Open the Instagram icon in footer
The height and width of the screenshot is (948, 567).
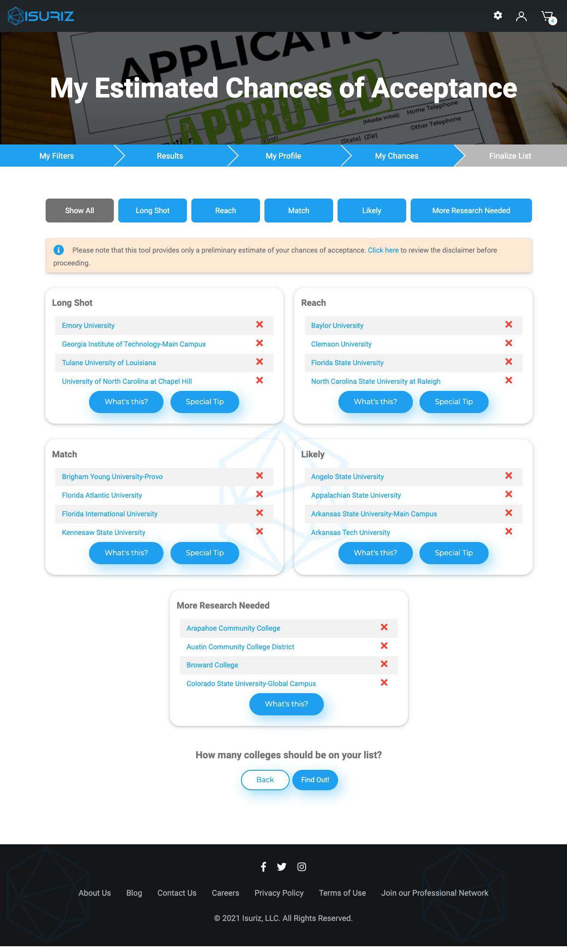[x=302, y=867]
